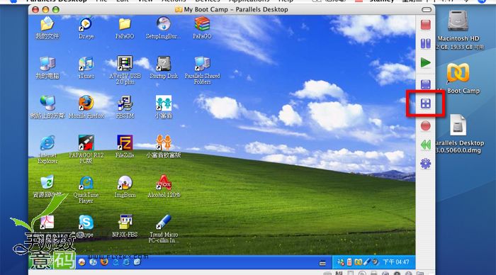This screenshot has height=275, width=496.
Task: Enable Coherence mode from the sidebar
Action: click(425, 103)
